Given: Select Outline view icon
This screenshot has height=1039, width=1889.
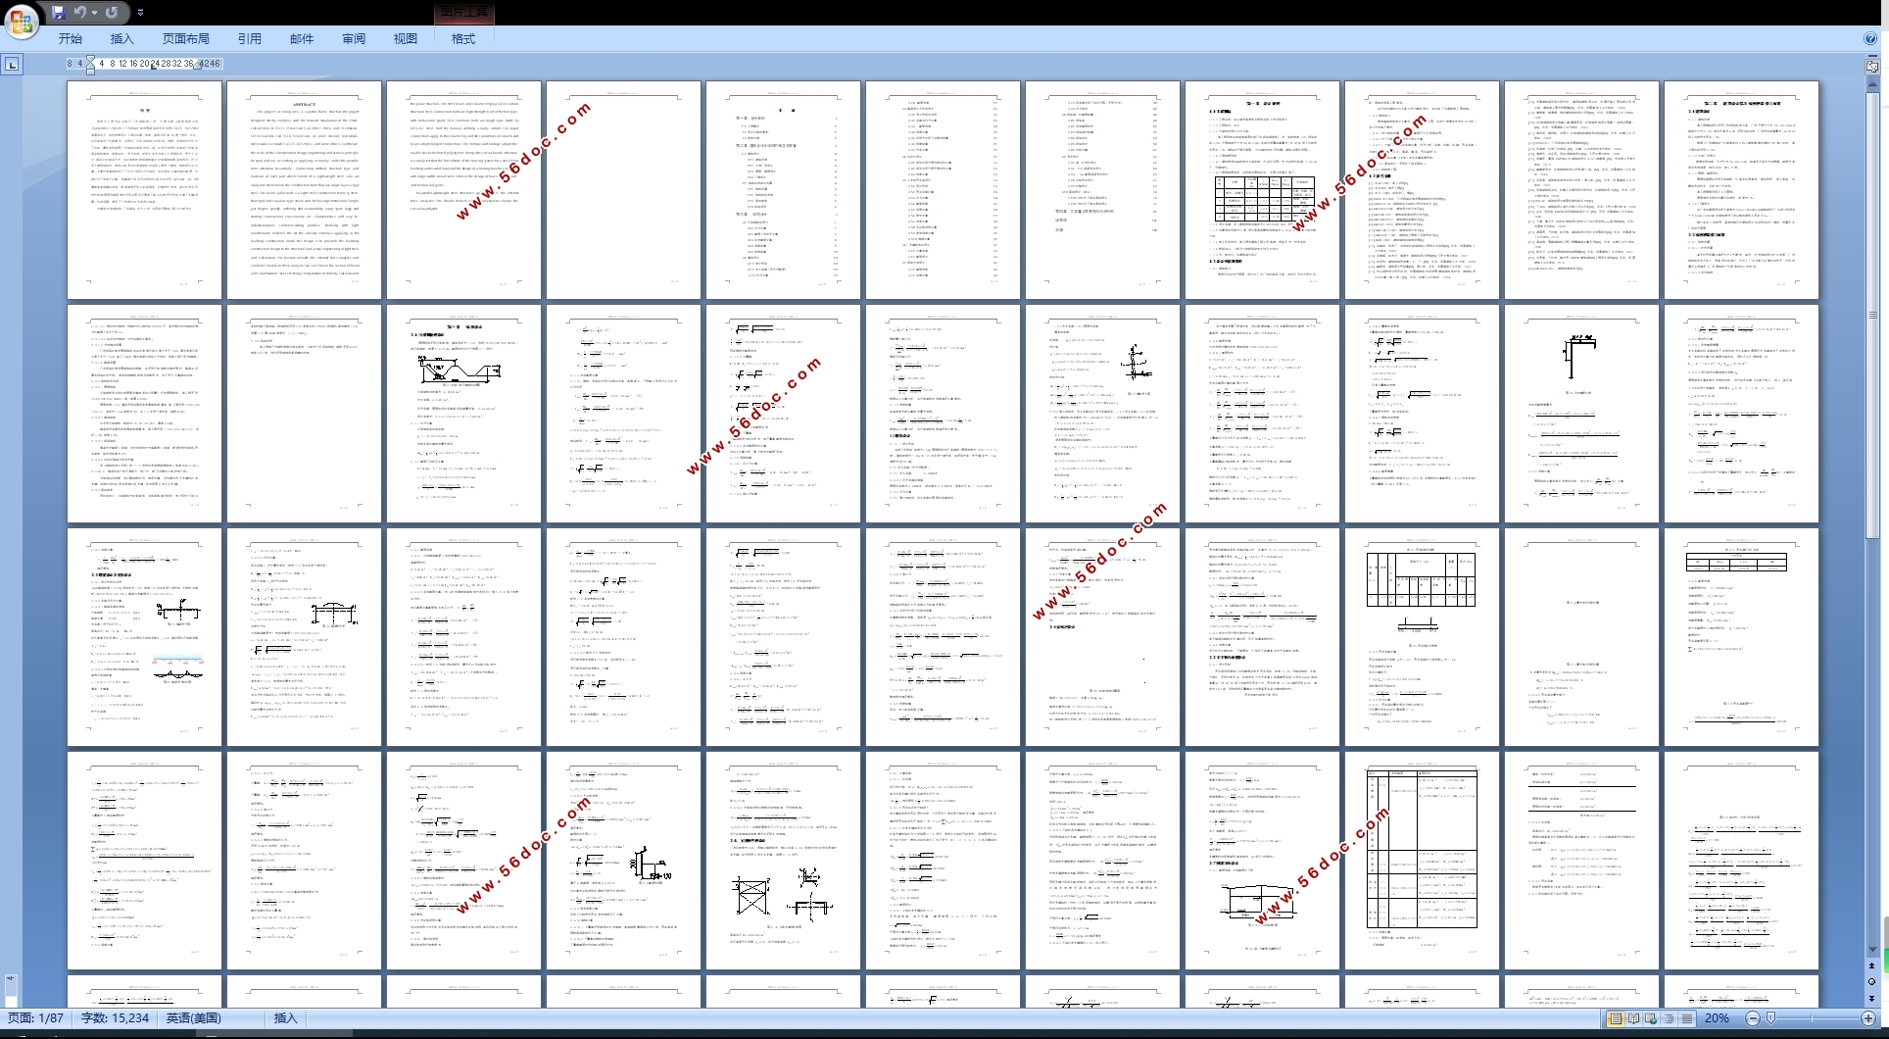Looking at the screenshot, I should point(1669,1018).
